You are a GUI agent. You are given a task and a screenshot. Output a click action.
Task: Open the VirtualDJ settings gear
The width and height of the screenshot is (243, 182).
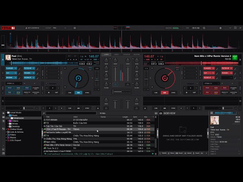point(221,28)
